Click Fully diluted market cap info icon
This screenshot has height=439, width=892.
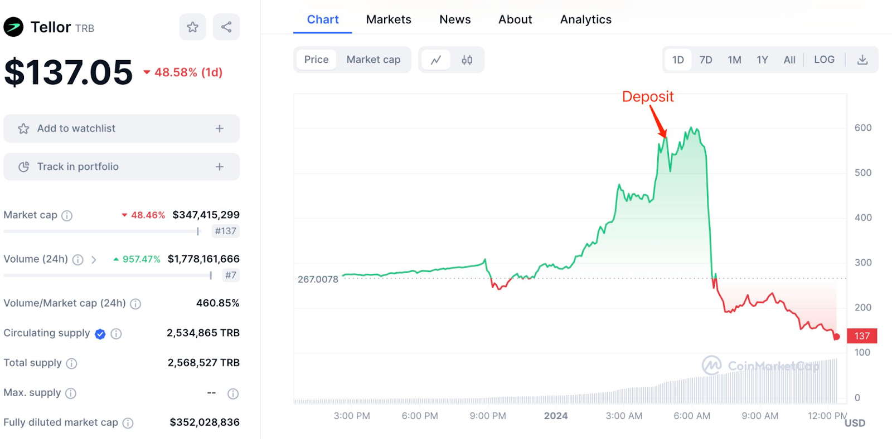(x=128, y=423)
